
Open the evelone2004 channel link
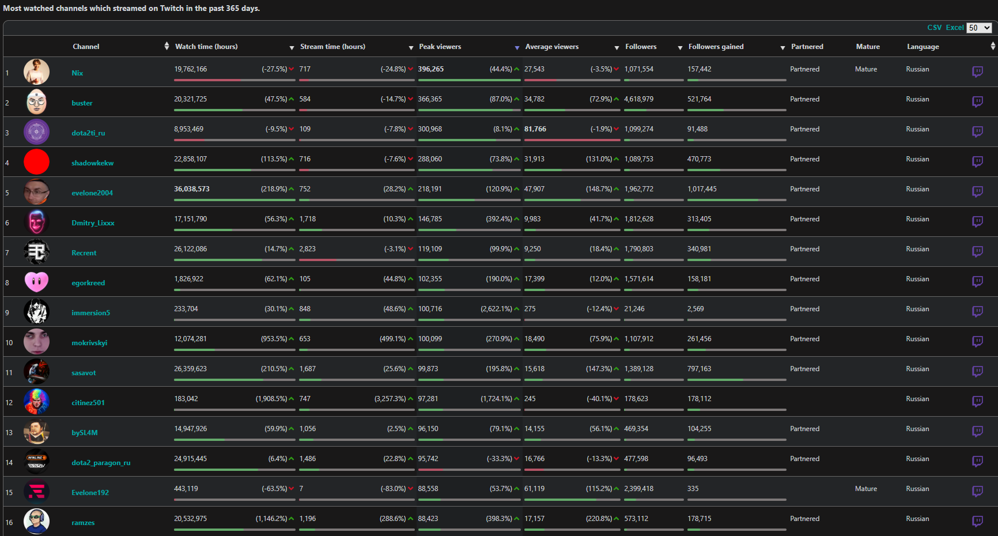click(92, 193)
